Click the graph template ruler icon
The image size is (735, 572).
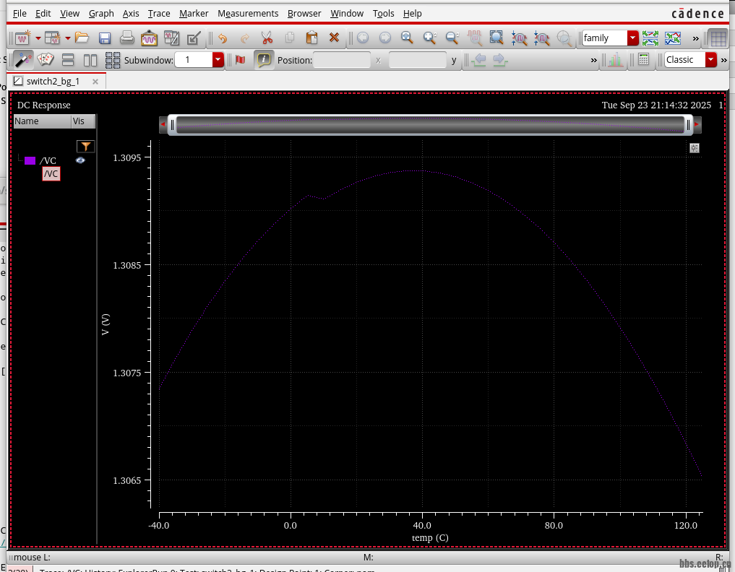coord(171,38)
